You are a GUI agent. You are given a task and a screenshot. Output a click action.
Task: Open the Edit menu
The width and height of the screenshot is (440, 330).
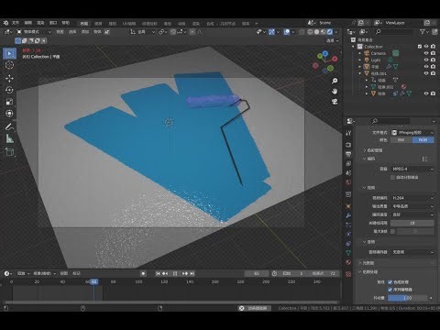[x=28, y=23]
